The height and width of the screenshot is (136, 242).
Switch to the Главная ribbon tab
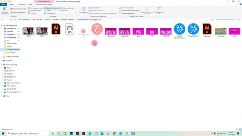point(11,4)
